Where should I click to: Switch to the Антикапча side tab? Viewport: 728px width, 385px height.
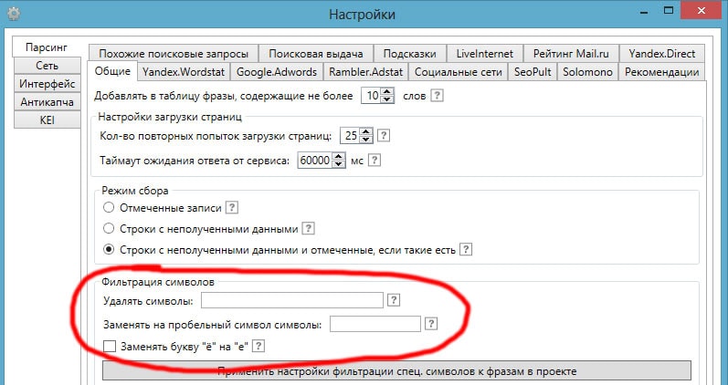tap(47, 101)
